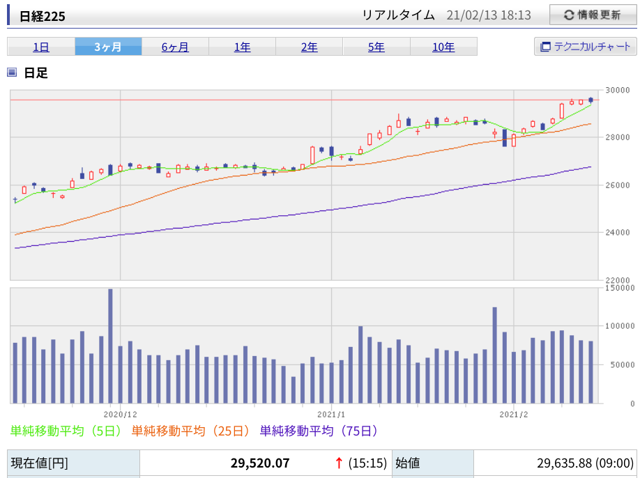Click the 150000 volume axis label
640x478 pixels.
point(620,288)
